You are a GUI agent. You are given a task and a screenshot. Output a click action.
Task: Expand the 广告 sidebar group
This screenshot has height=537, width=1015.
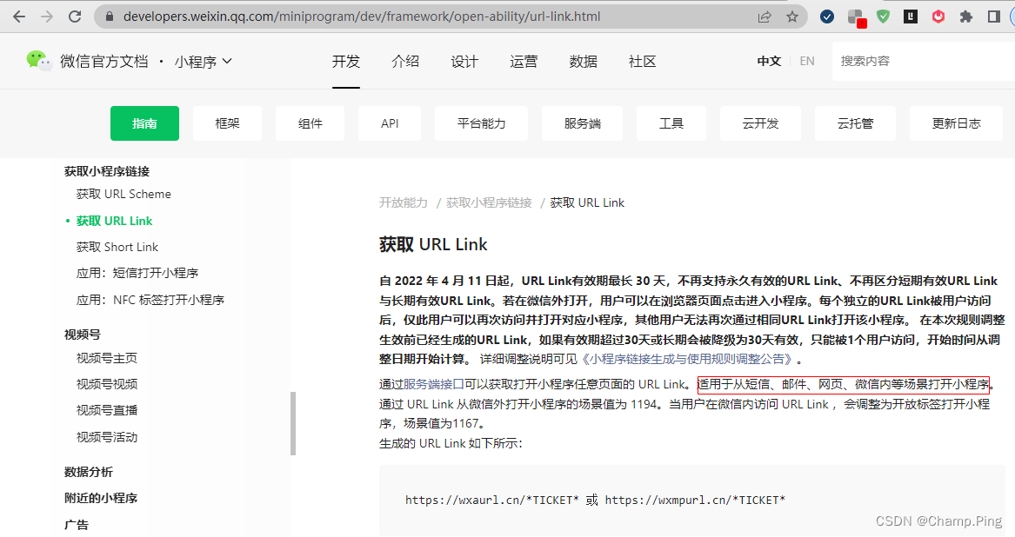pyautogui.click(x=77, y=525)
